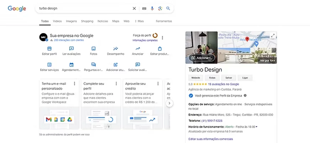Image resolution: width=310 pixels, height=143 pixels.
Task: Clear the search box with X icon
Action: click(x=134, y=9)
